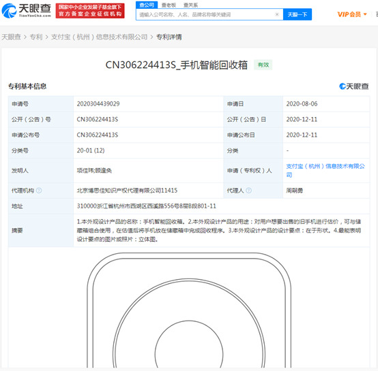Click the help icon next to 代理人
Viewport: 378px width, 371px height.
point(248,191)
